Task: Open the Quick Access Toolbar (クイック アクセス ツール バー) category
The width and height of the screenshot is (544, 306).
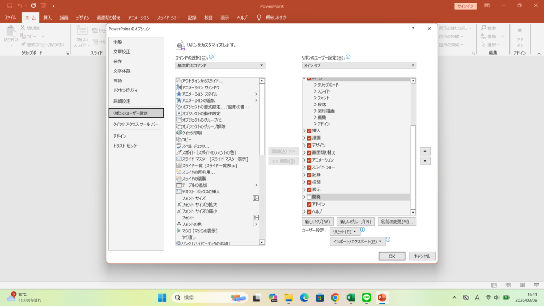Action: pyautogui.click(x=135, y=124)
